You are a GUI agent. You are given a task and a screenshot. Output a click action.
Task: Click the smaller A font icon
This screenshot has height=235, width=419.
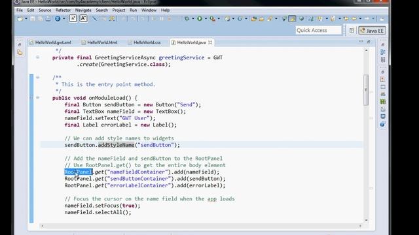(x=73, y=18)
